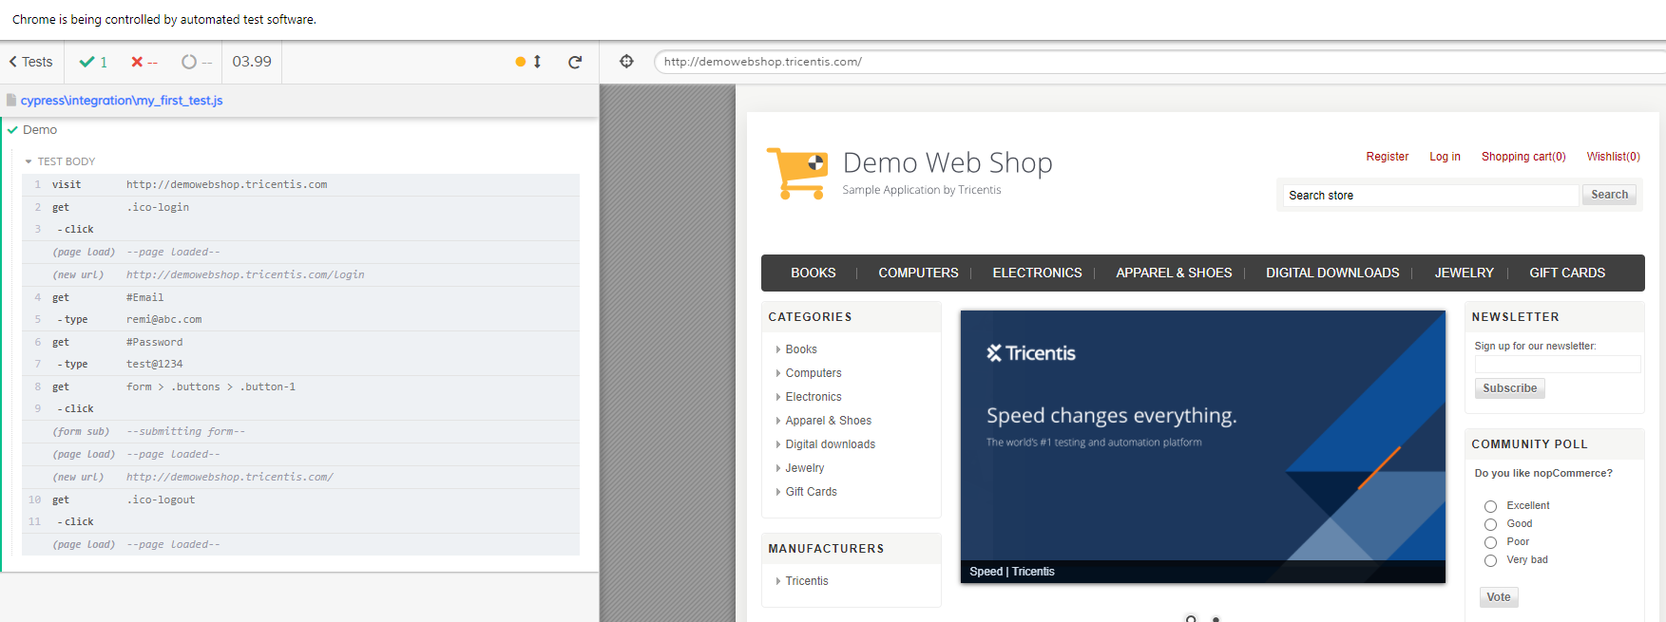Click the newsletter email input field
The width and height of the screenshot is (1666, 622).
(x=1558, y=365)
